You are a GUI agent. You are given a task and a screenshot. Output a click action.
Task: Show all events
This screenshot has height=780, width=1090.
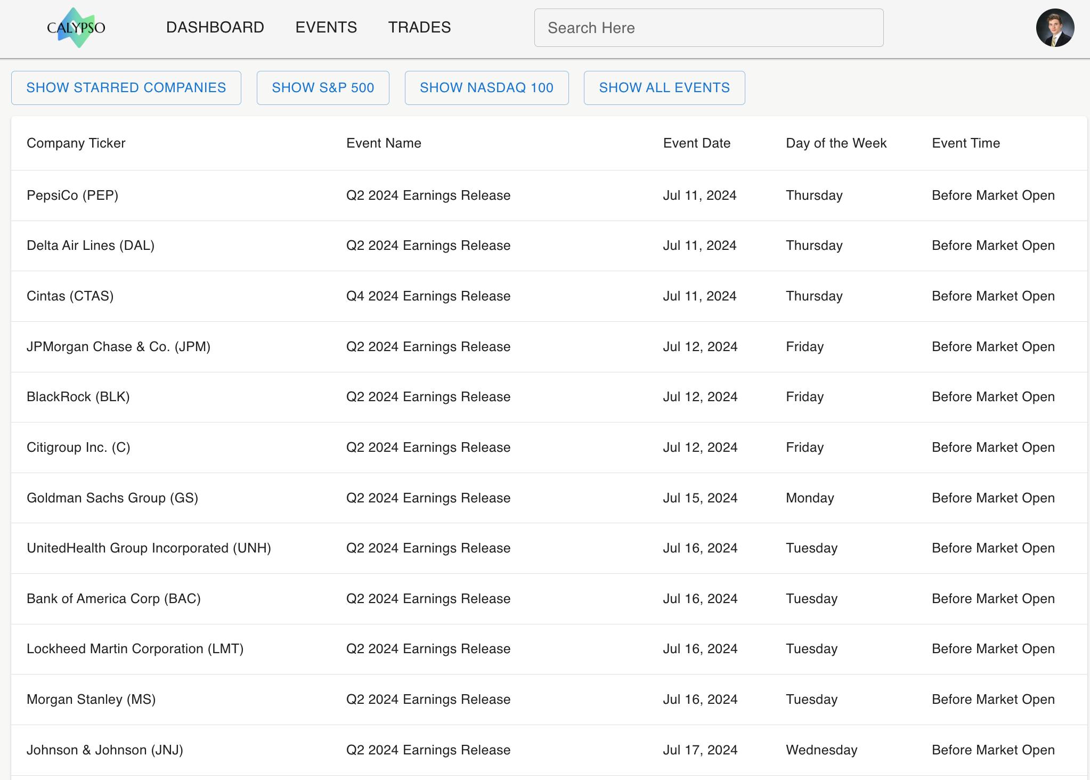[664, 88]
